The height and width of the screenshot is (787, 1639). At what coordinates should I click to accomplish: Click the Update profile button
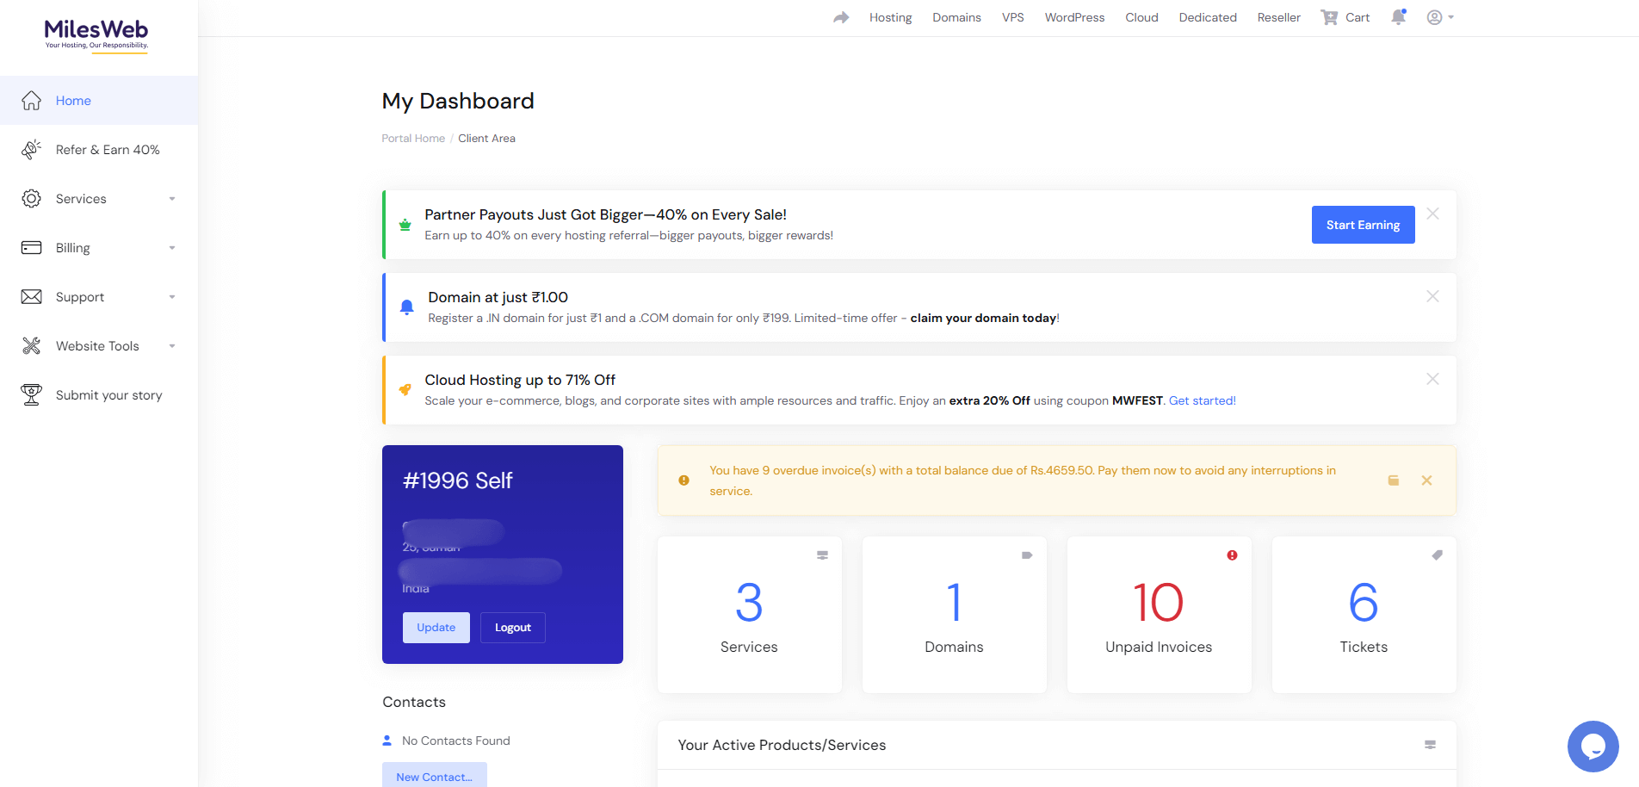[x=436, y=628]
